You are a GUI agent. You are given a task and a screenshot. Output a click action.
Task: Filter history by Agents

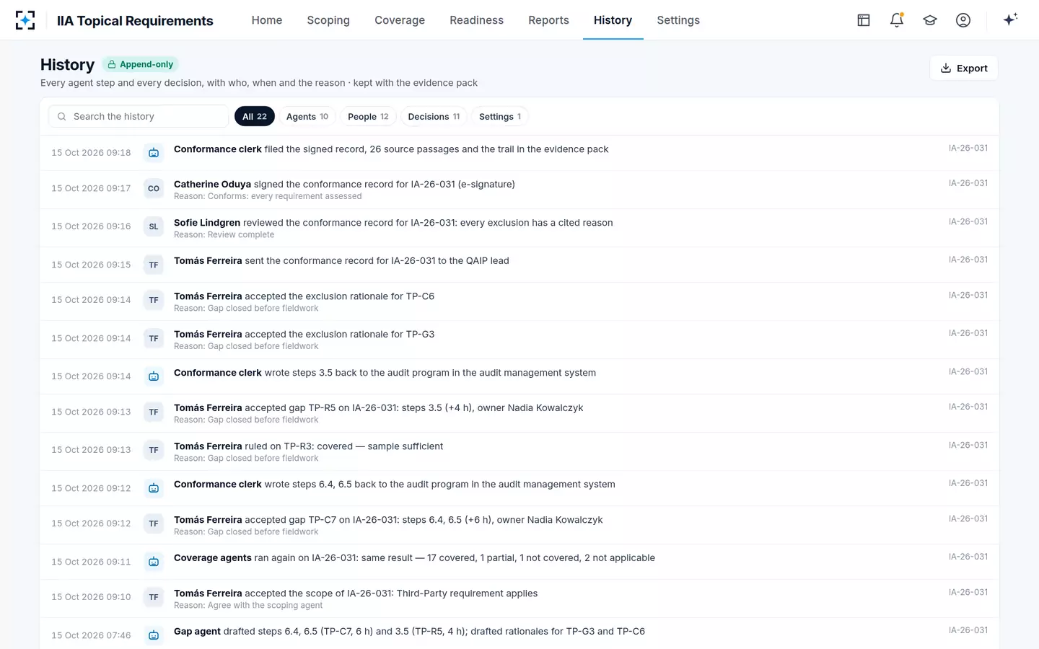307,116
